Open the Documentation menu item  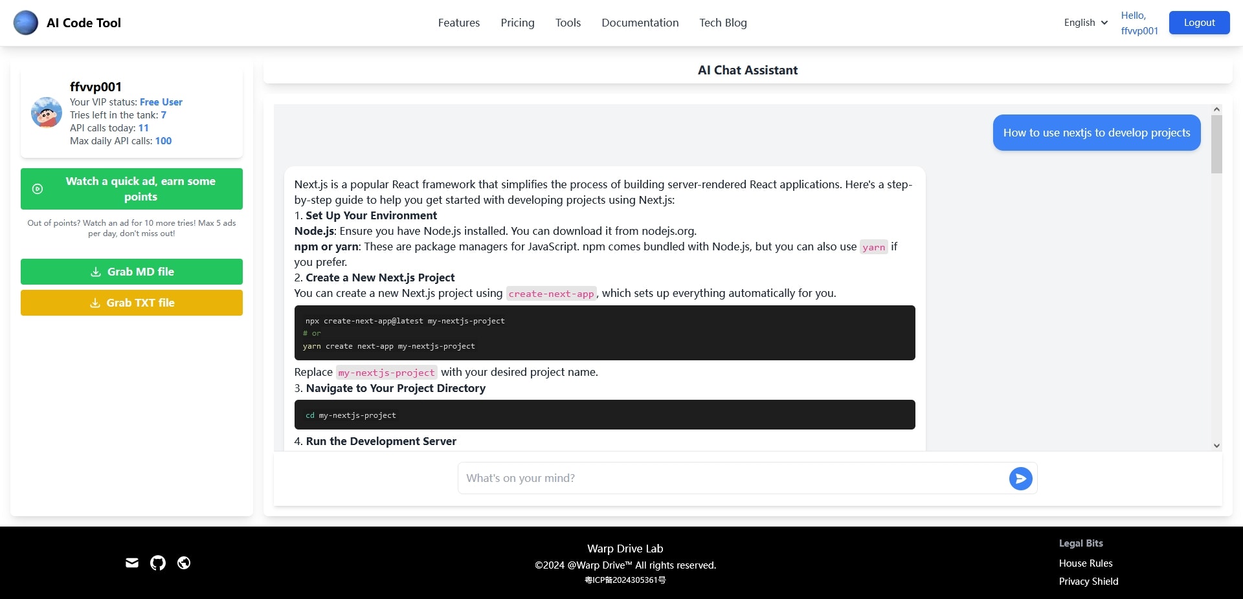point(640,23)
